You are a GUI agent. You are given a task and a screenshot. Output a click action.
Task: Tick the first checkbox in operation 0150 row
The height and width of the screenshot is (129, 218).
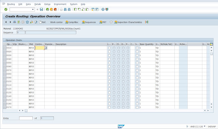click(109, 100)
